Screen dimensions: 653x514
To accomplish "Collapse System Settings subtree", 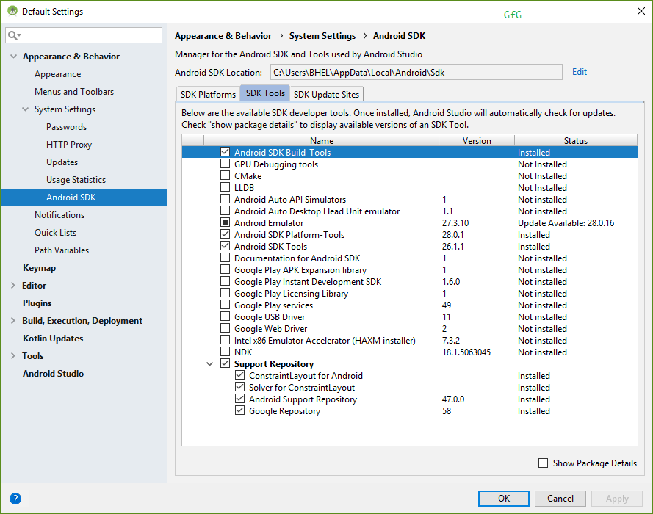I will (x=26, y=109).
